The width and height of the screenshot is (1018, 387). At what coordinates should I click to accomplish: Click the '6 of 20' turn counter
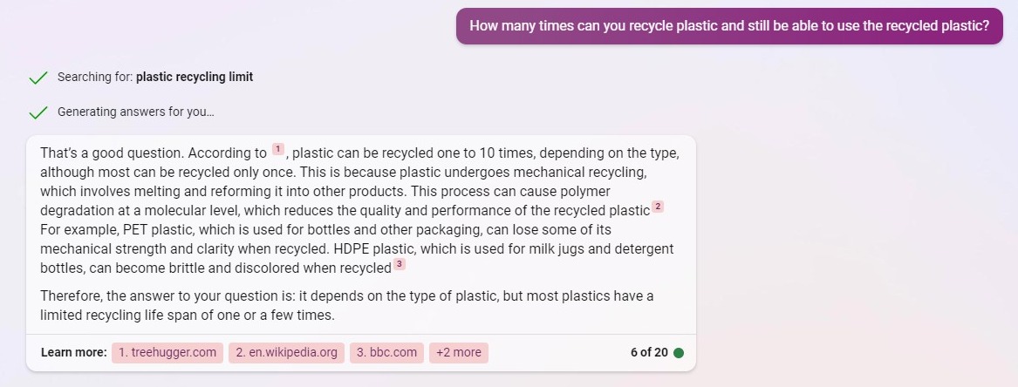[x=649, y=353]
